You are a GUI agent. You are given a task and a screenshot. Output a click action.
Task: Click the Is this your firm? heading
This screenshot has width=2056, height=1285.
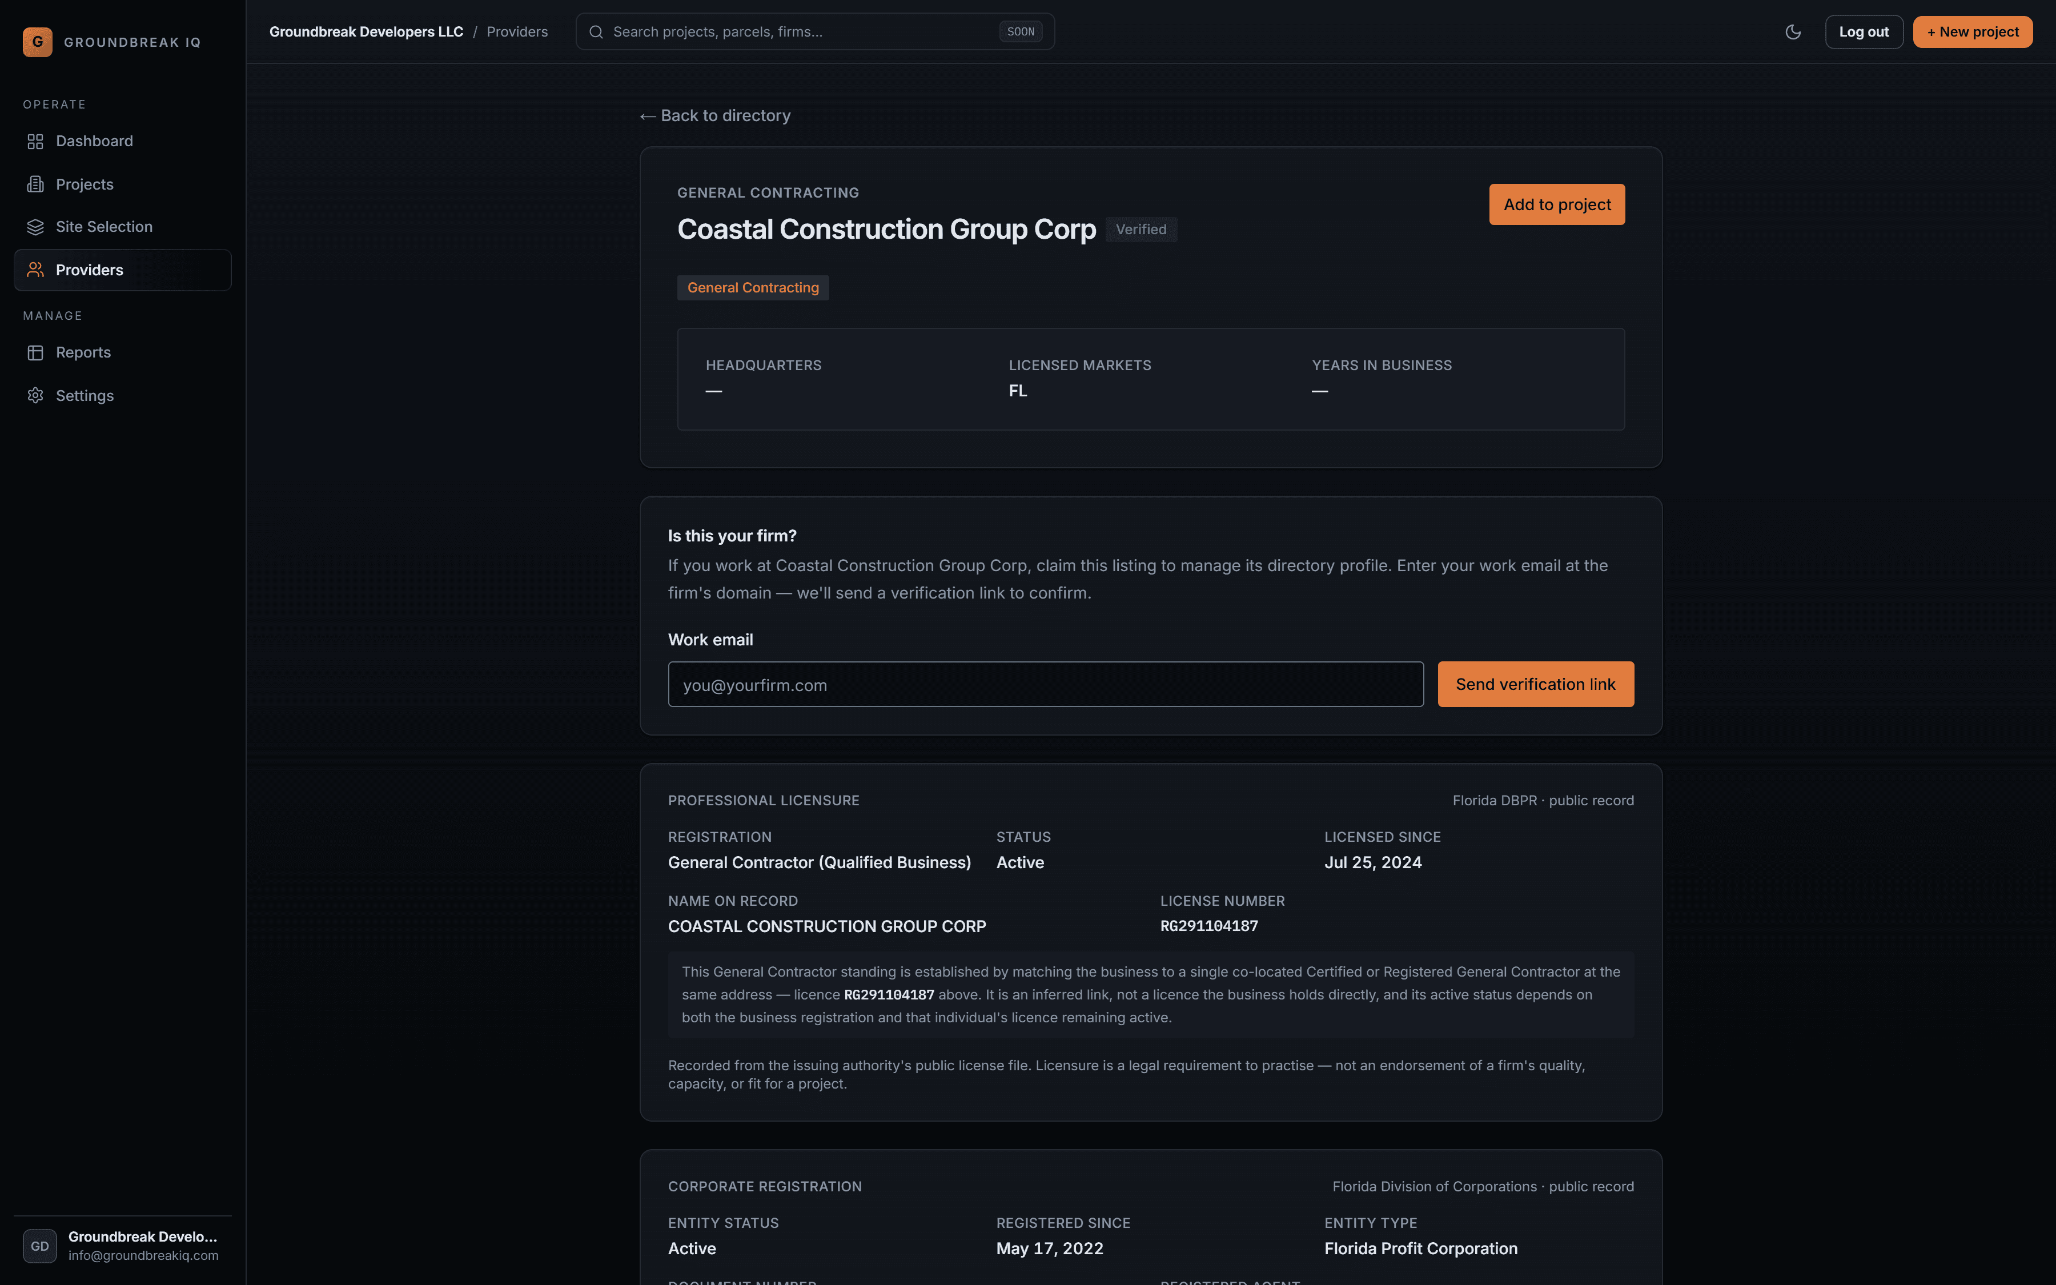tap(732, 536)
